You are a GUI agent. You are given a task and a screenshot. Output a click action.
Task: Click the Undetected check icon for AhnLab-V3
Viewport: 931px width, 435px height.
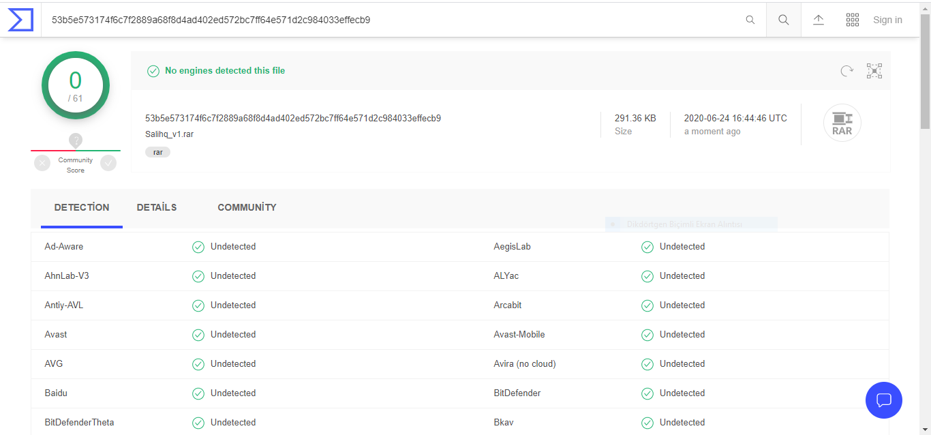[198, 276]
